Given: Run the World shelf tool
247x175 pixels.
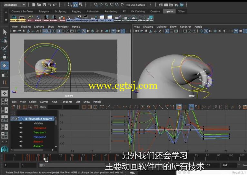Looking at the screenshot, I should point(38,18).
